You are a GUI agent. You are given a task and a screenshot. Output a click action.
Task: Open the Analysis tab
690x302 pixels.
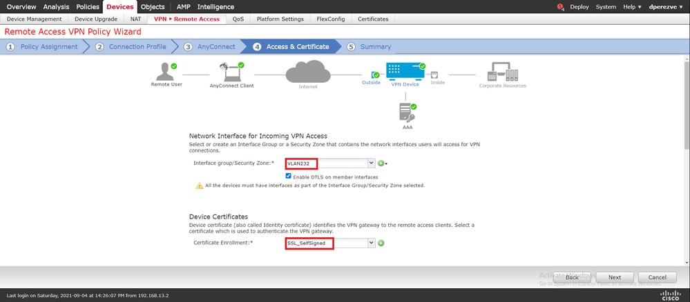coord(57,7)
